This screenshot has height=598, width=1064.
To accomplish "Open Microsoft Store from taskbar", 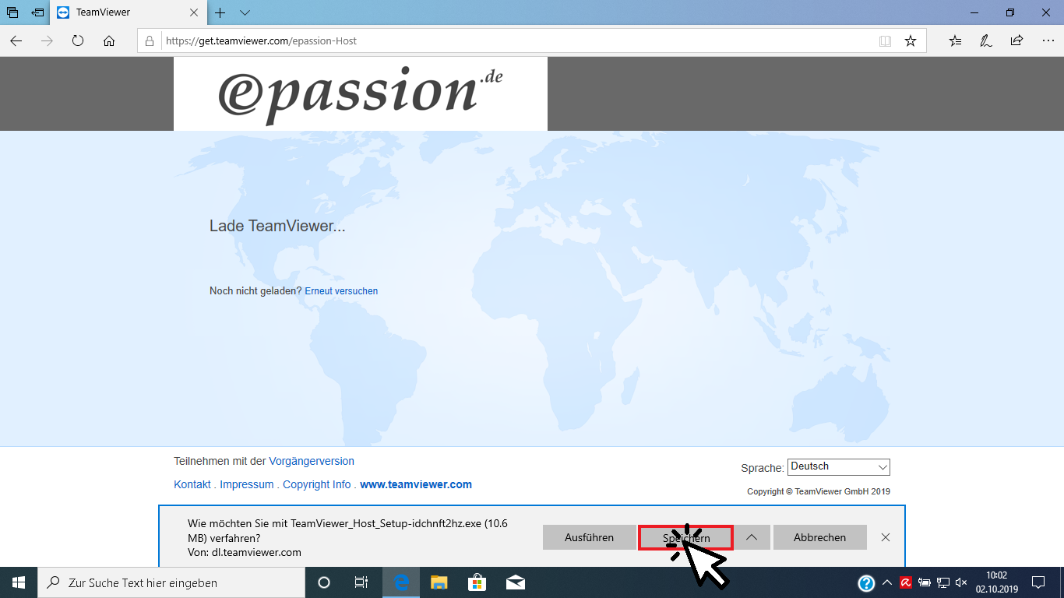I will (477, 582).
